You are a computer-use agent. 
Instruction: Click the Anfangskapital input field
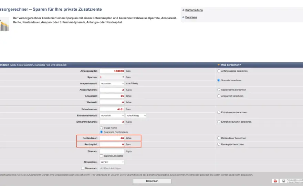pos(112,71)
